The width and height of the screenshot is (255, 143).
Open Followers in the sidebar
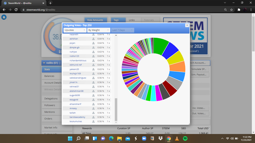point(52,105)
